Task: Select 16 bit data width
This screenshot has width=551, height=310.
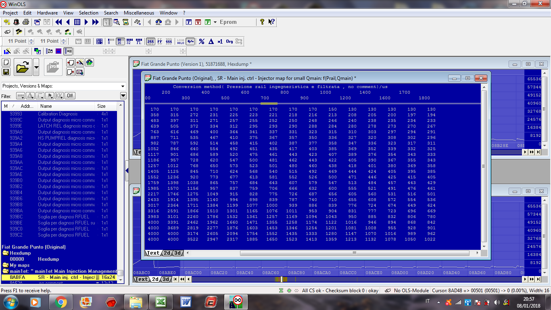Action: pos(120,41)
